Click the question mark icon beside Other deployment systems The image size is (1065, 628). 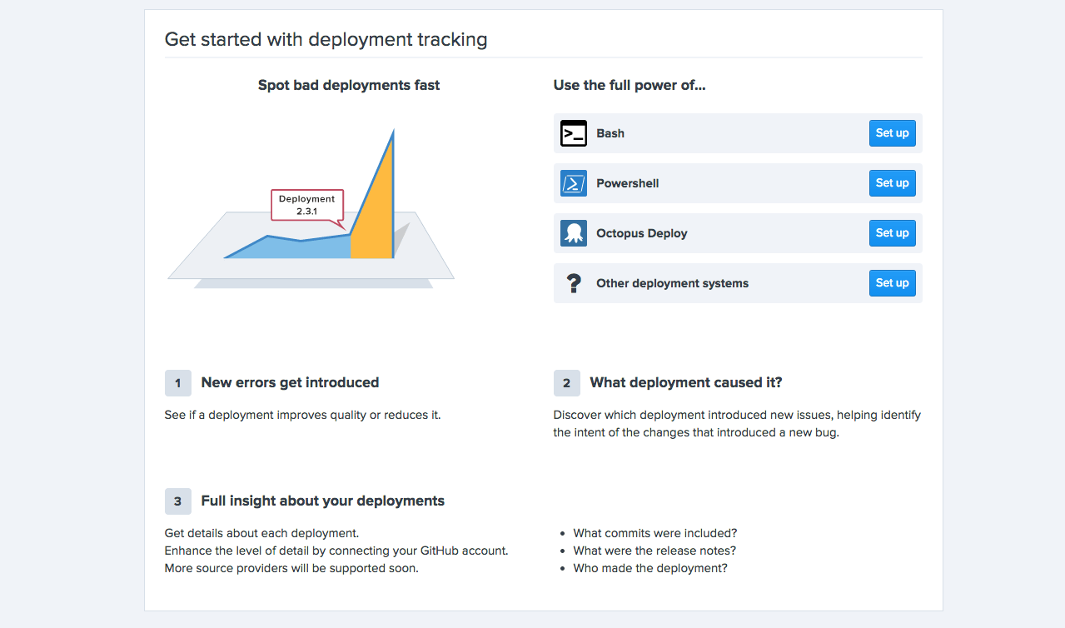click(x=573, y=282)
